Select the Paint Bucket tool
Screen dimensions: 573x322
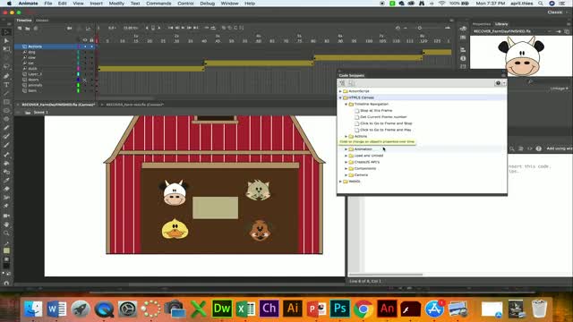6,163
